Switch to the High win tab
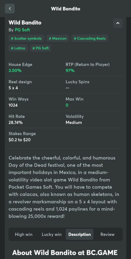The image size is (131, 259). [24, 234]
